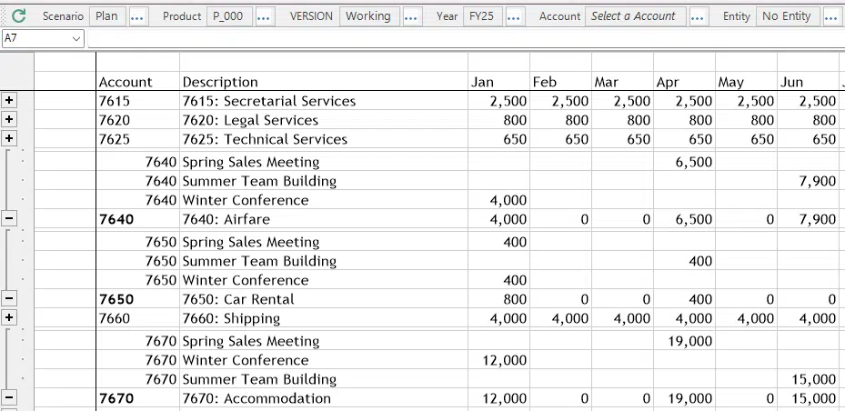Open the VERSION member selector ellipsis
This screenshot has width=845, height=411.
(412, 16)
